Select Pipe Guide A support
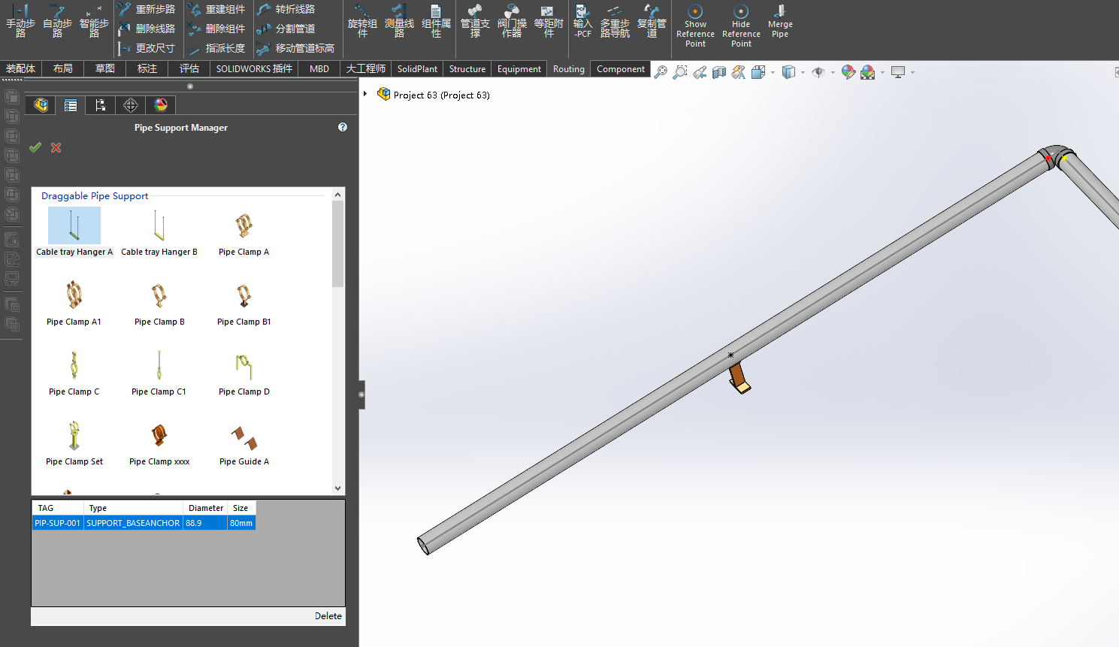 click(x=243, y=443)
